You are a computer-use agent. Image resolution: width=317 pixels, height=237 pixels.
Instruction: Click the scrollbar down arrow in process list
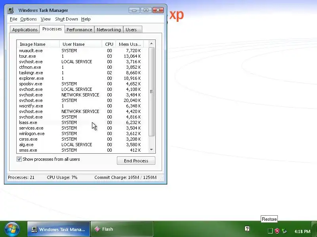pos(151,150)
